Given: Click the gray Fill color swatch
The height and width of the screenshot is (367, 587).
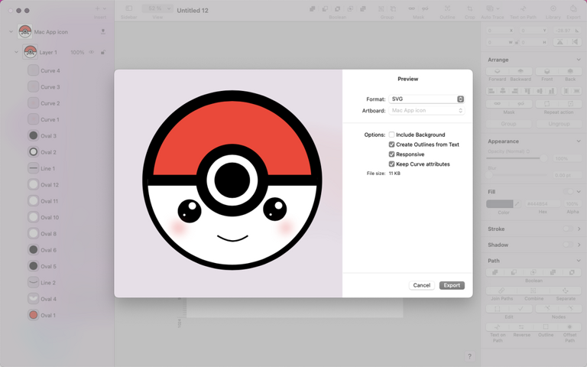Looking at the screenshot, I should coord(499,203).
